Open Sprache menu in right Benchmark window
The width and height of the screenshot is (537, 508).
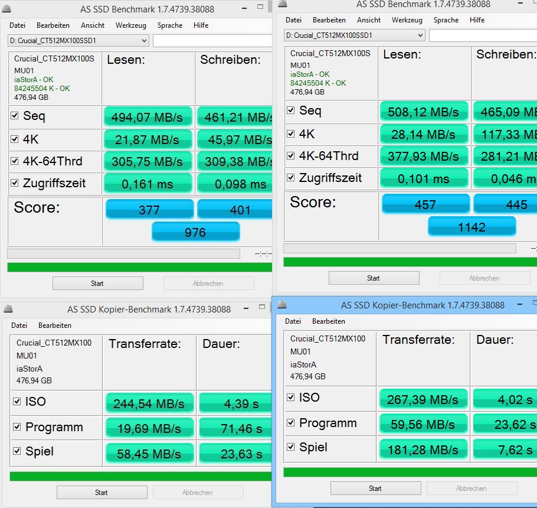coord(446,20)
